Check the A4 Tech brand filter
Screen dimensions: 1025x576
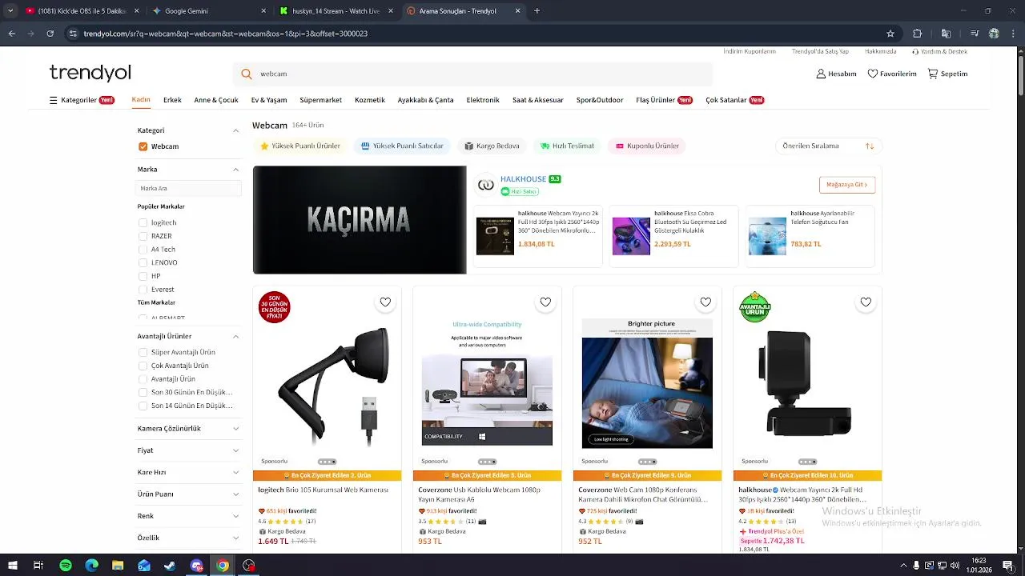tap(143, 250)
